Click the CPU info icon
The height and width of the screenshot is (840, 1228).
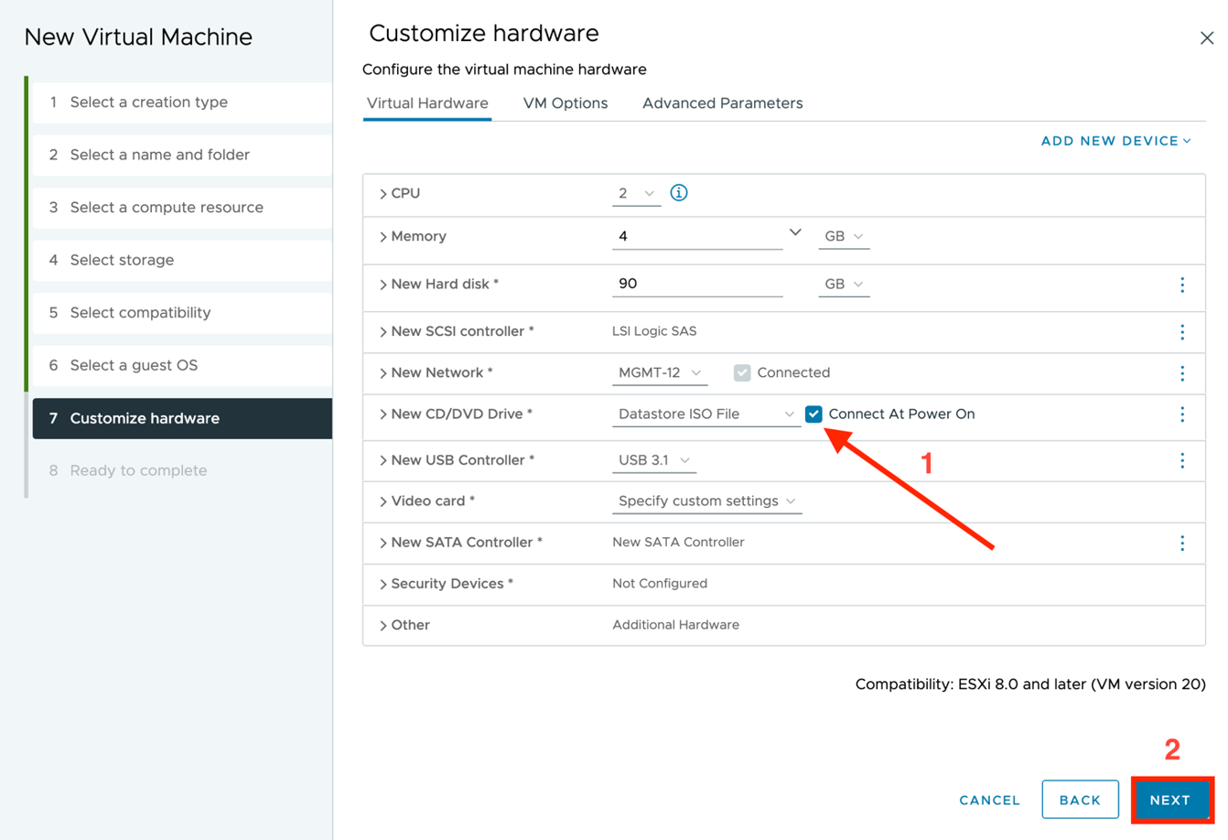(678, 193)
